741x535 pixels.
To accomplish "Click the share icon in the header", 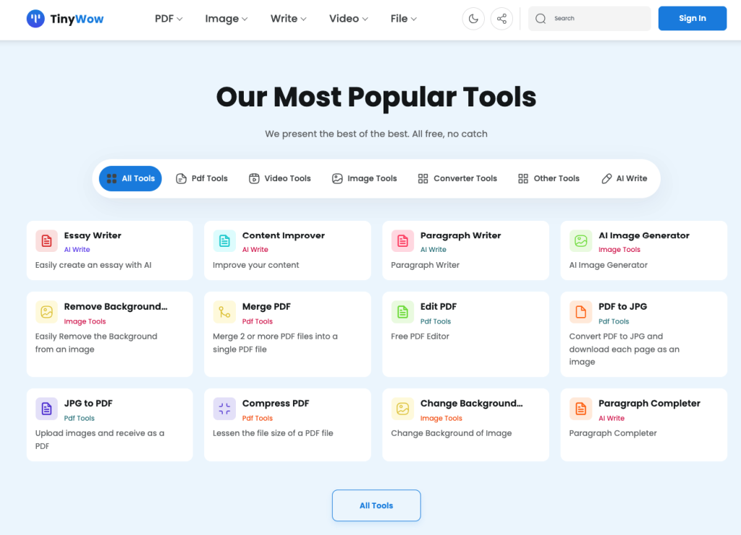I will click(501, 18).
